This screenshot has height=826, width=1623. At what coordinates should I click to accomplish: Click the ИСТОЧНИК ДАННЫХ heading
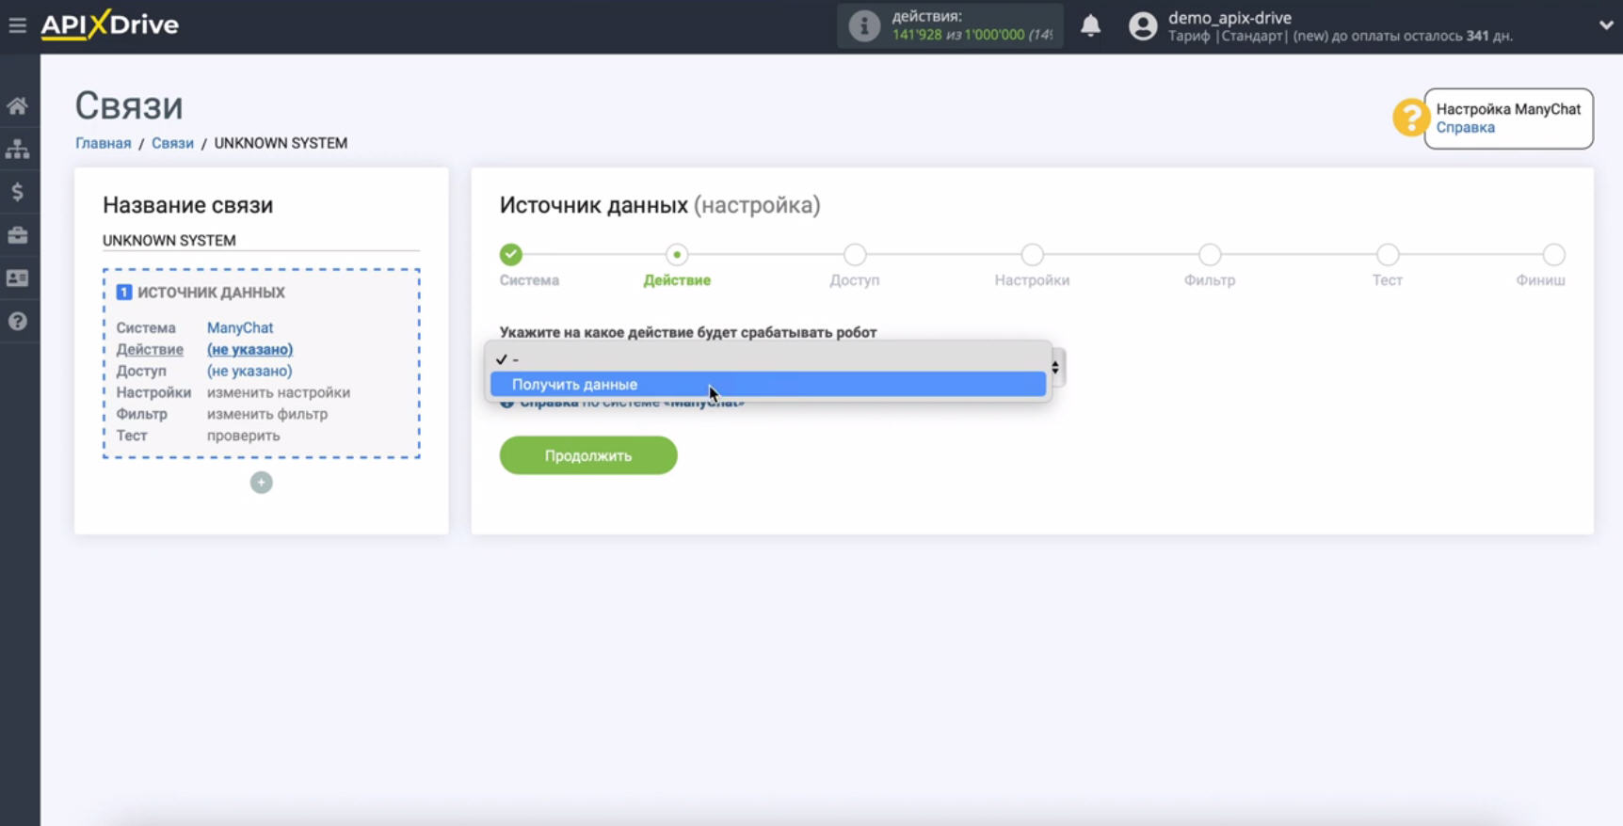(x=211, y=293)
